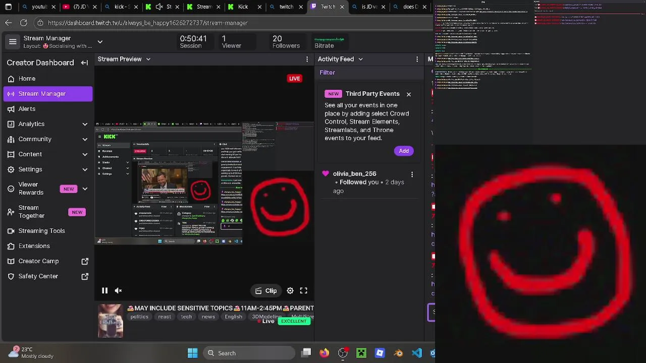This screenshot has width=646, height=363.
Task: Click the browser back arrow
Action: pyautogui.click(x=9, y=23)
